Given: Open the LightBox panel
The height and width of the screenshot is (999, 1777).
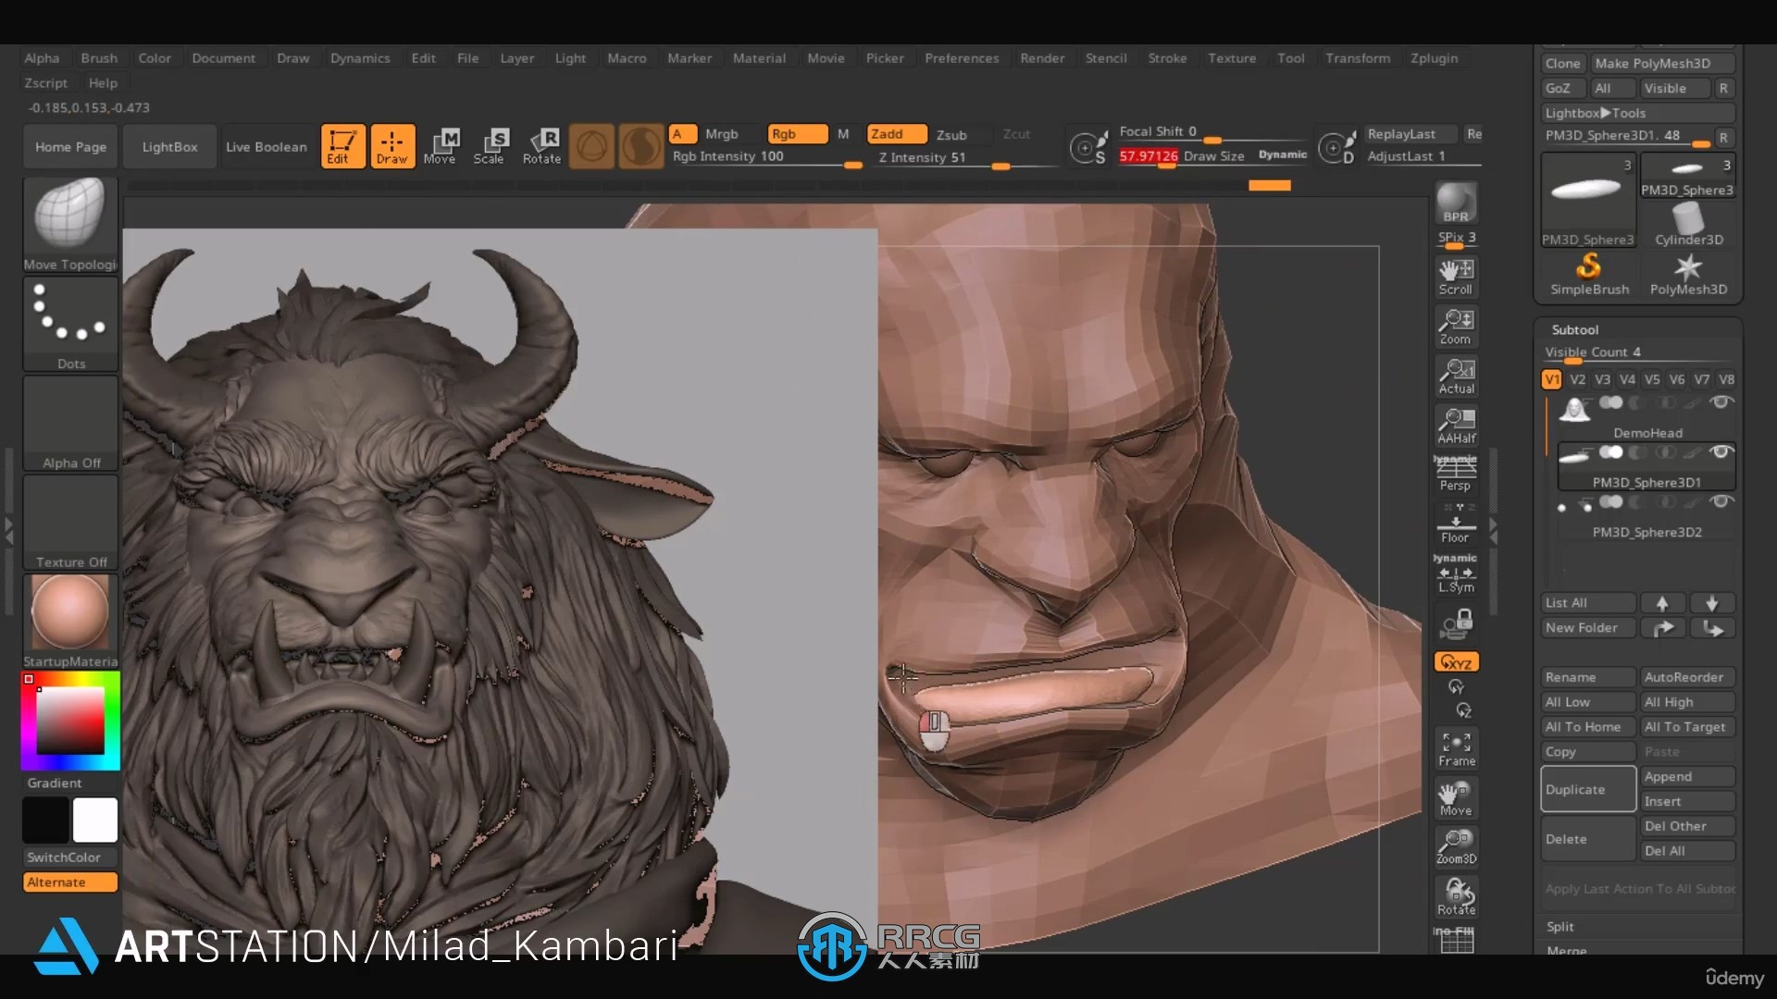Looking at the screenshot, I should [169, 146].
